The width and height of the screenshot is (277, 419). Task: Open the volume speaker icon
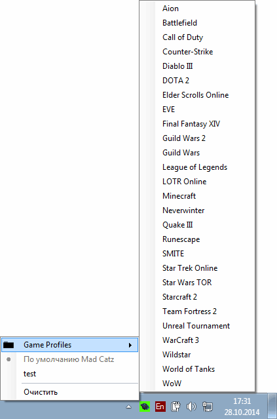[191, 407]
